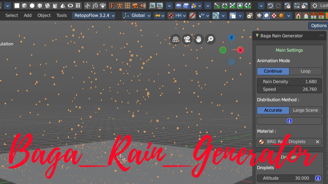328x184 pixels.
Task: Set animation mode to Loop
Action: [x=306, y=71]
